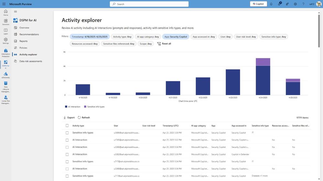This screenshot has width=323, height=181.
Task: Open the AI app category filter
Action: pos(148,37)
